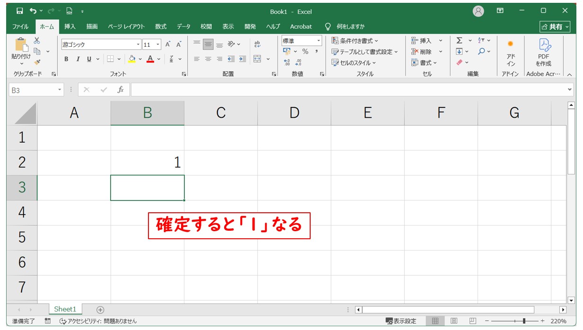
Task: Click the Comma Style icon
Action: click(316, 52)
